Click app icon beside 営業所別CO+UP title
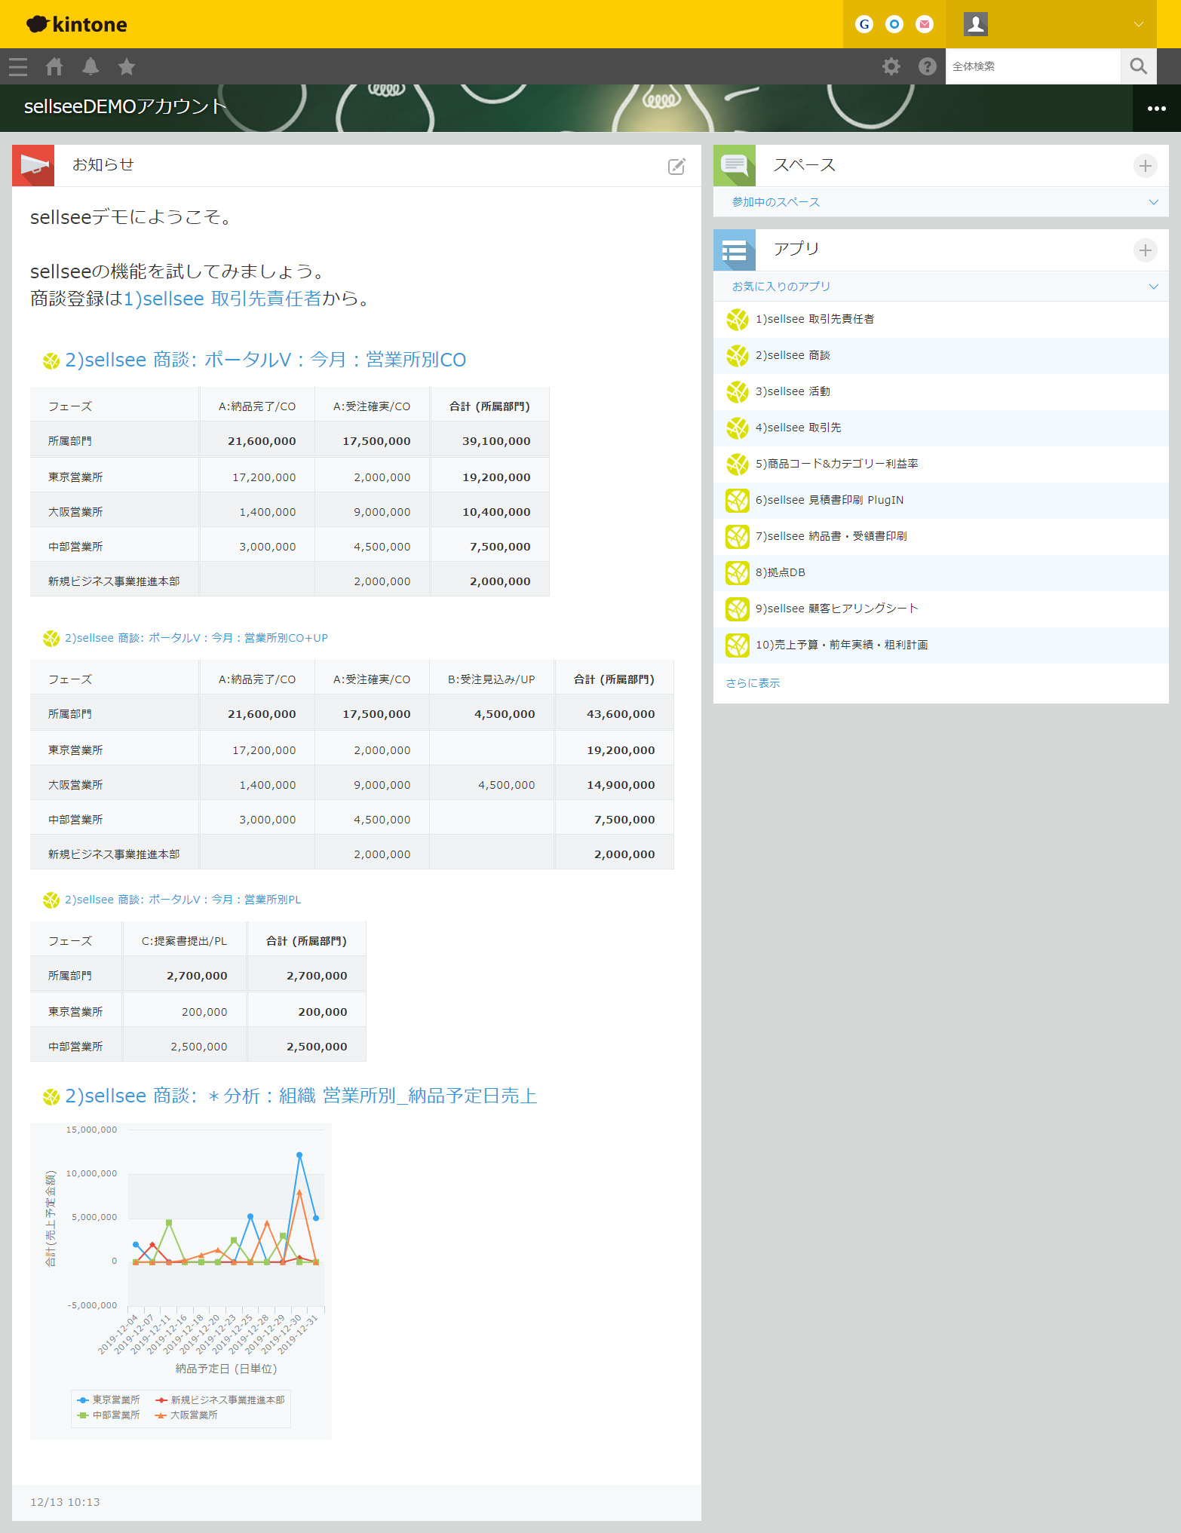 coord(51,639)
